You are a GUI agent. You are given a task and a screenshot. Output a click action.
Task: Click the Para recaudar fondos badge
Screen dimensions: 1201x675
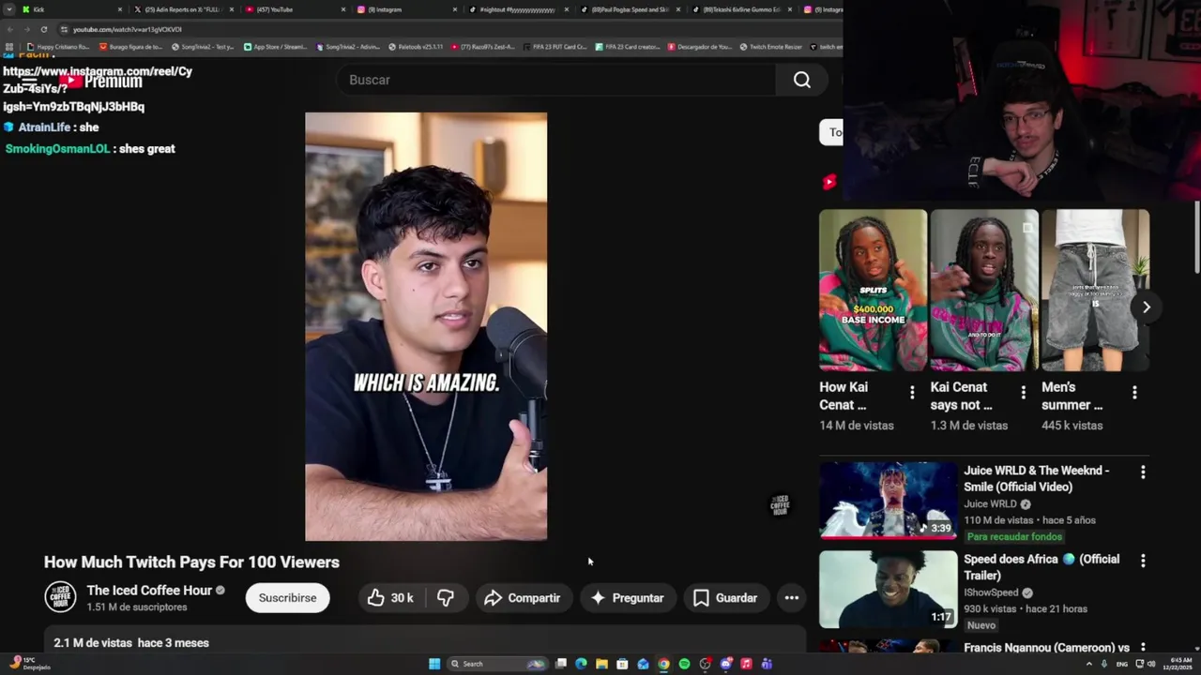point(1014,537)
